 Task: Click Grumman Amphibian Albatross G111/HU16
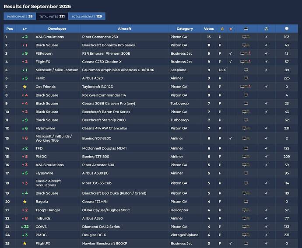click(118, 70)
